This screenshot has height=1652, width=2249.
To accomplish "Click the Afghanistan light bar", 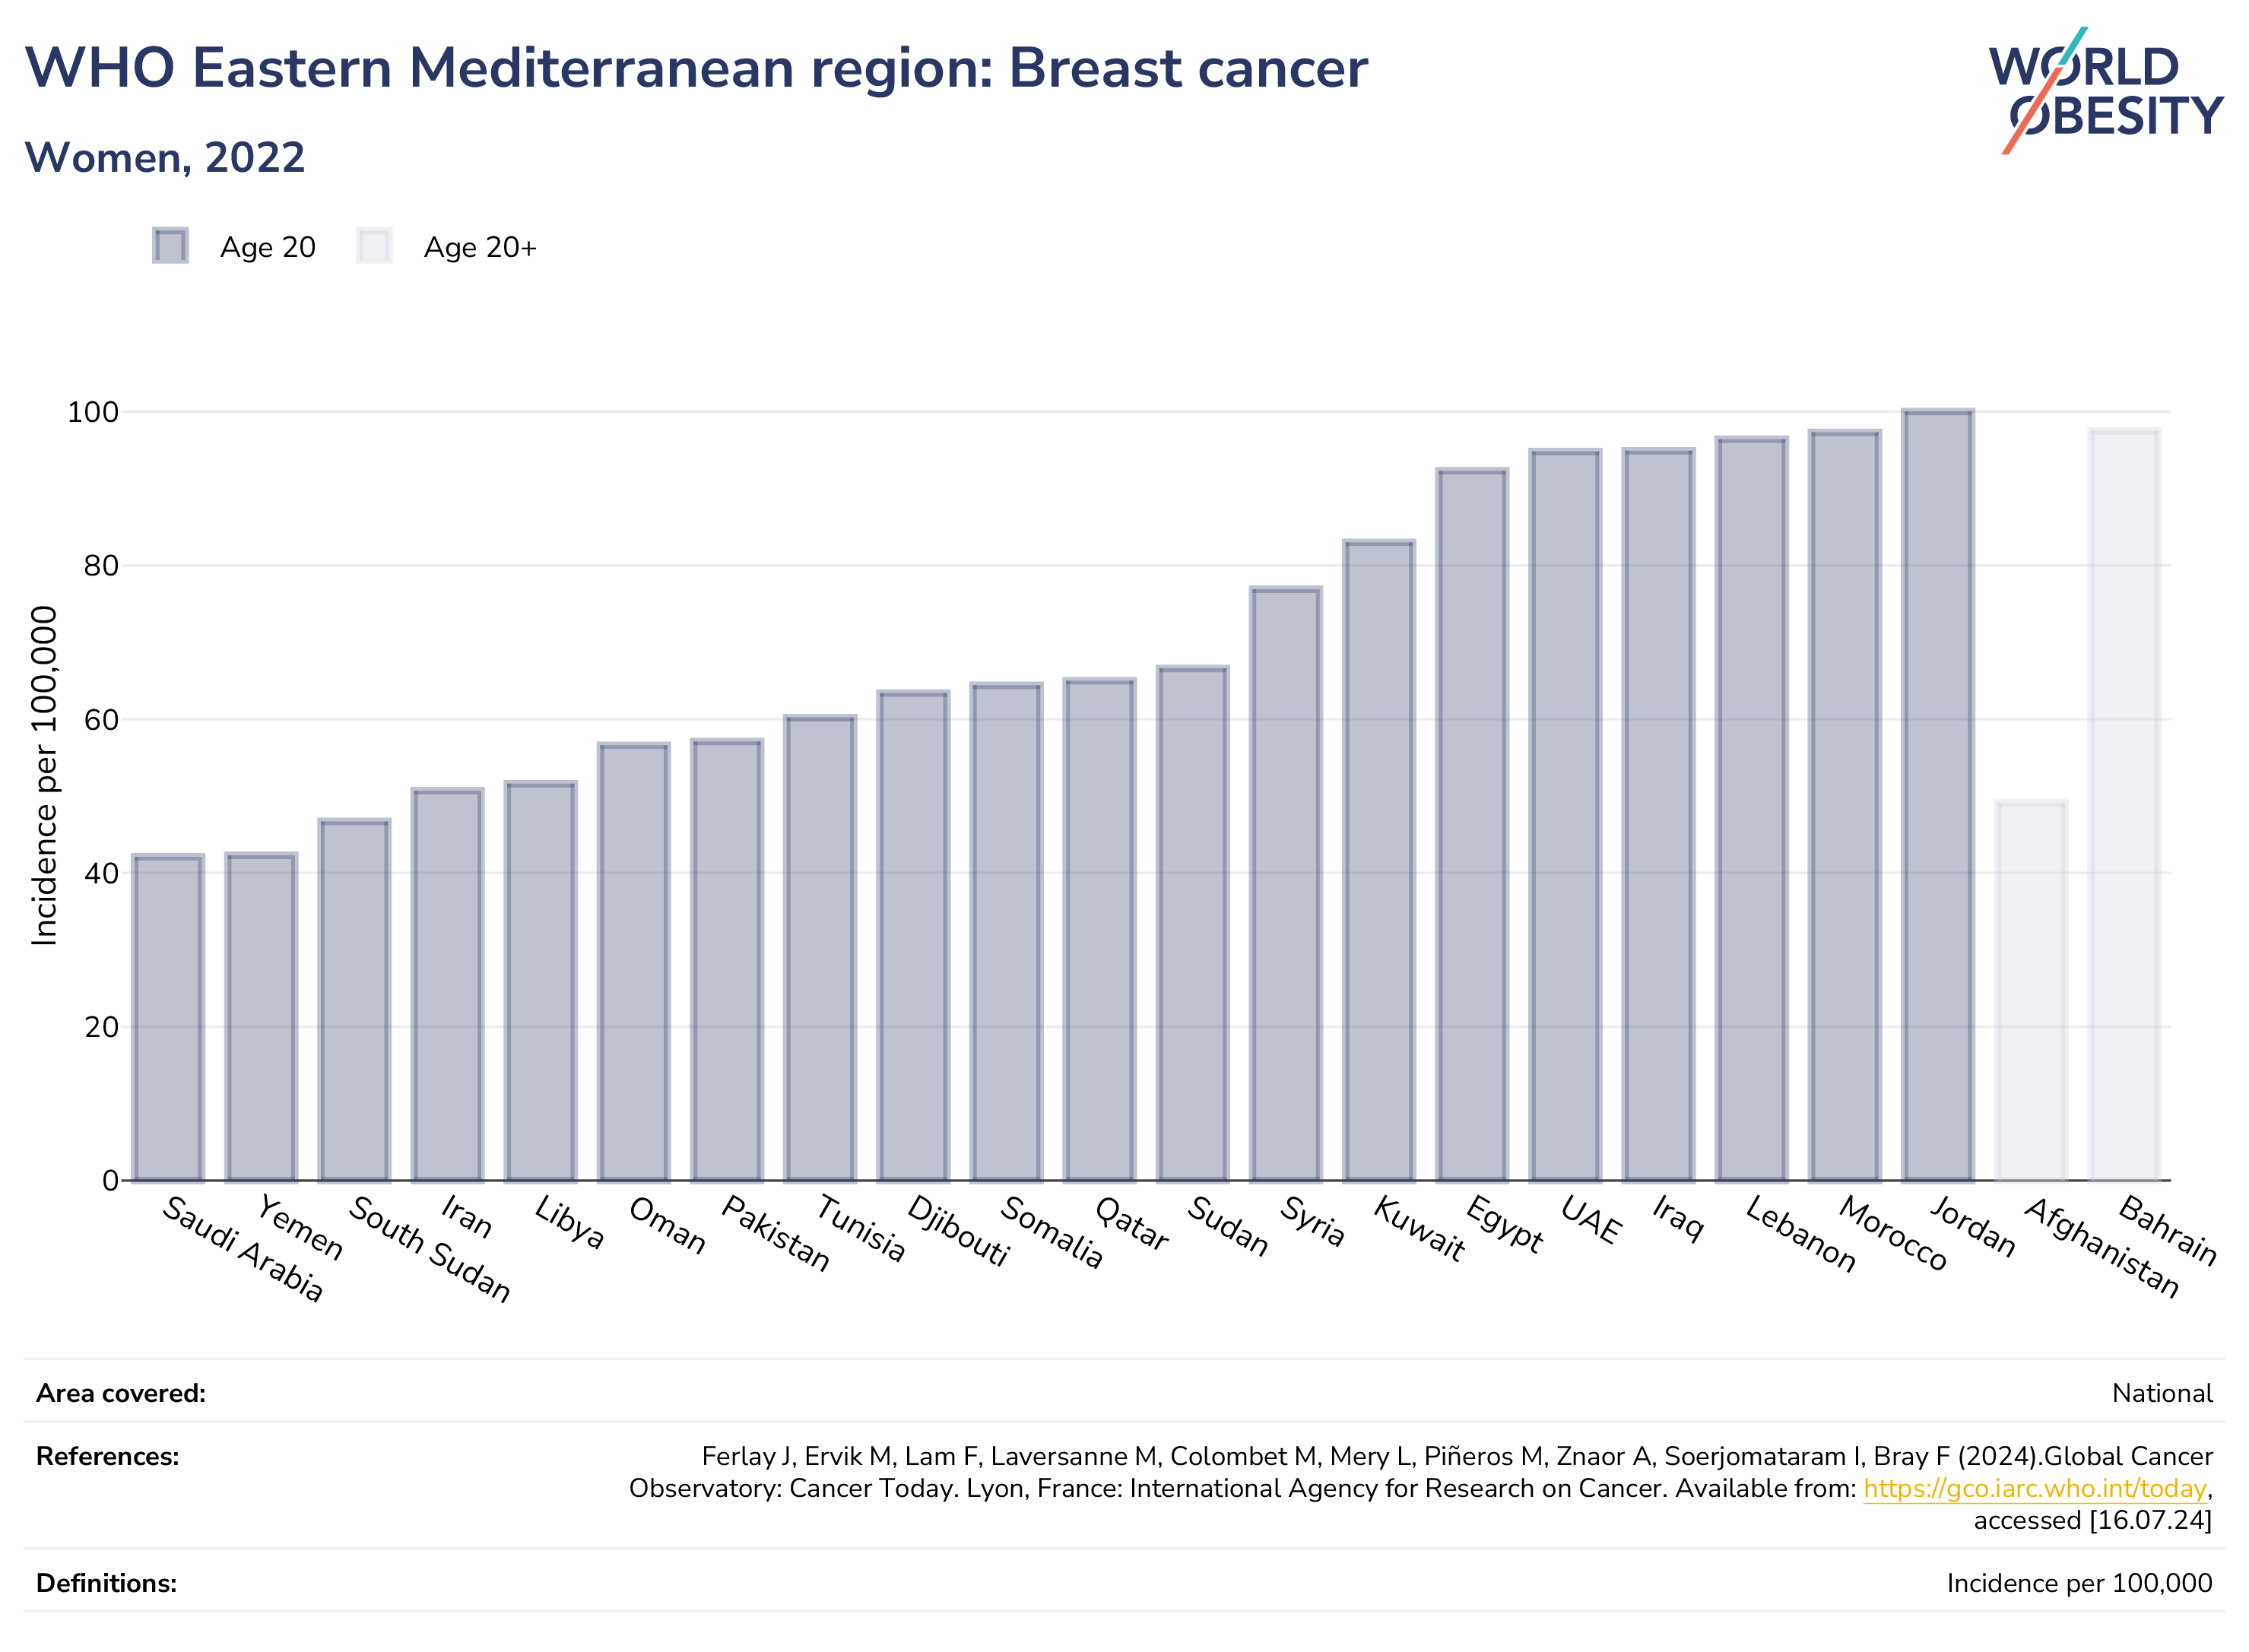I will 2031,990.
